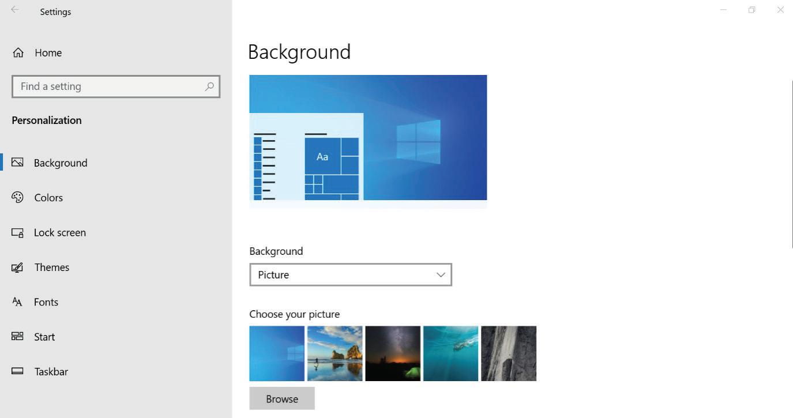Click the Background label above the dropdown

point(276,251)
